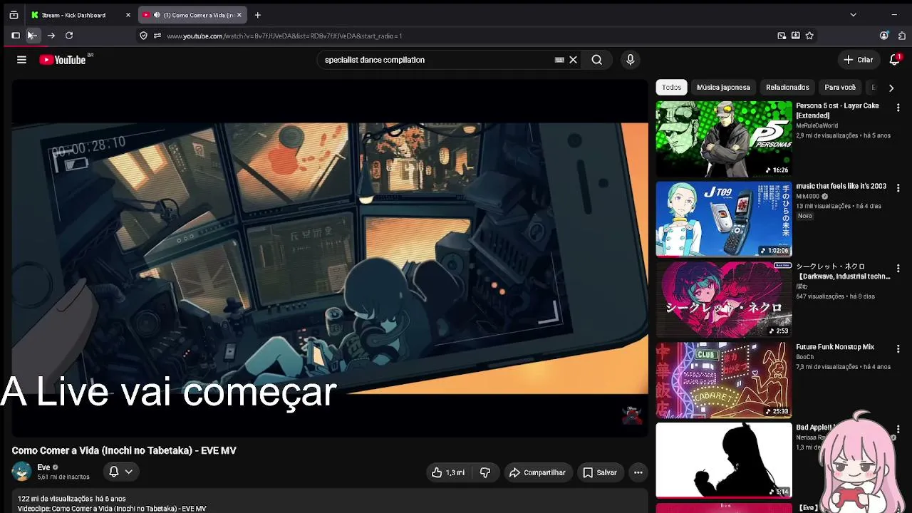Image resolution: width=912 pixels, height=513 pixels.
Task: Click the install app icon in address bar
Action: point(795,36)
